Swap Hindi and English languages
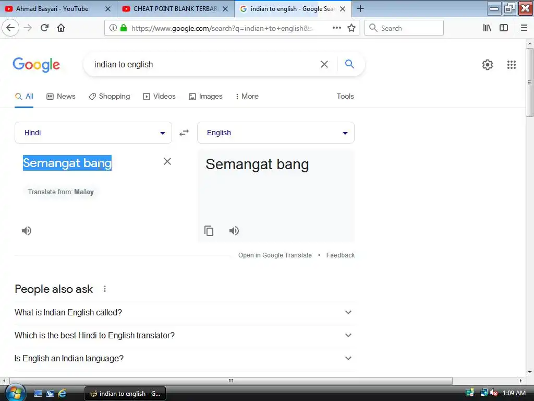534x401 pixels. (184, 133)
